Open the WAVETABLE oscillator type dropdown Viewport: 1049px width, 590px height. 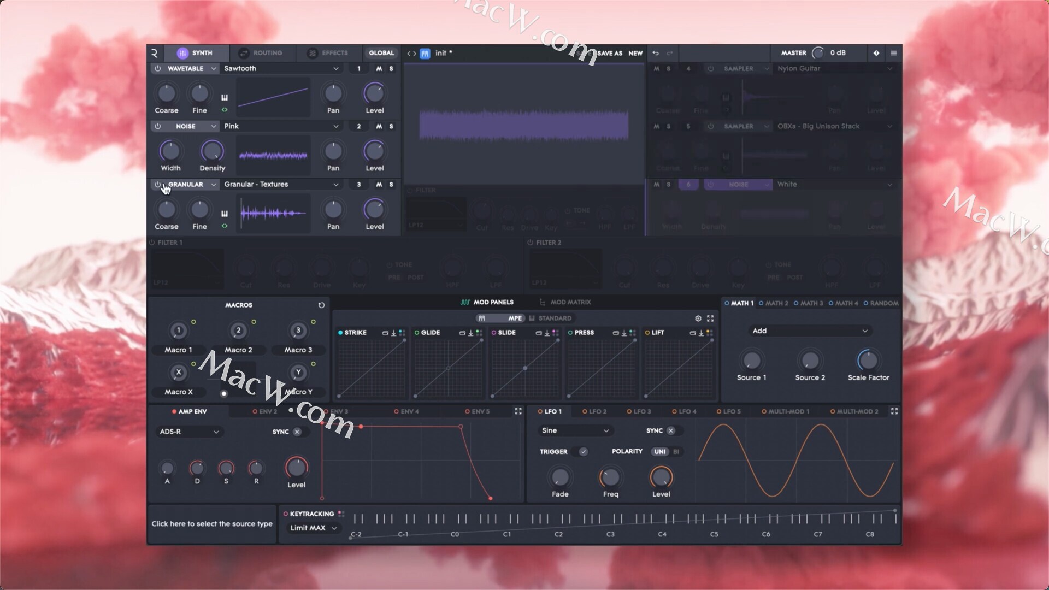click(191, 69)
